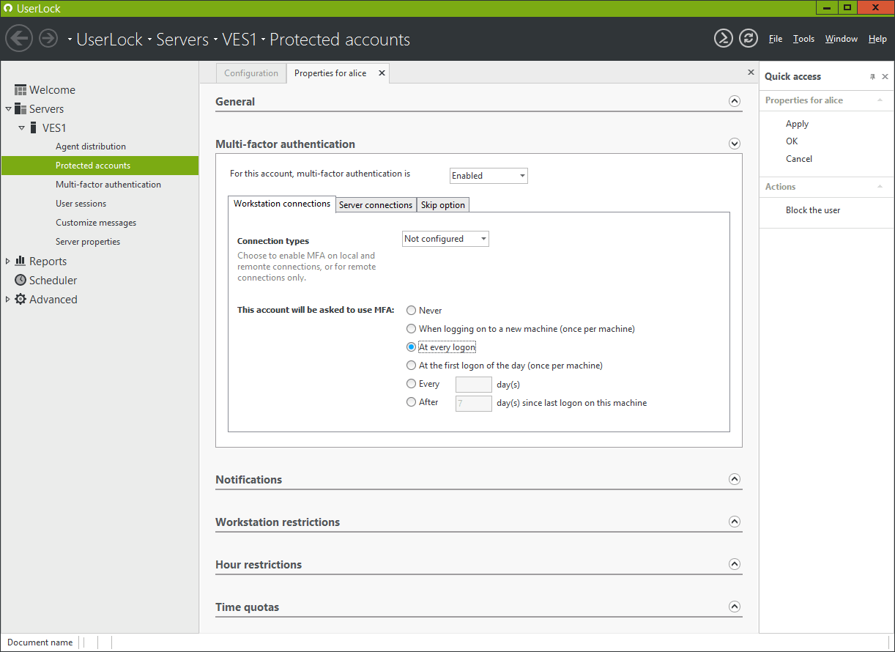The width and height of the screenshot is (895, 652).
Task: Switch to the Configuration tab
Action: tap(251, 73)
